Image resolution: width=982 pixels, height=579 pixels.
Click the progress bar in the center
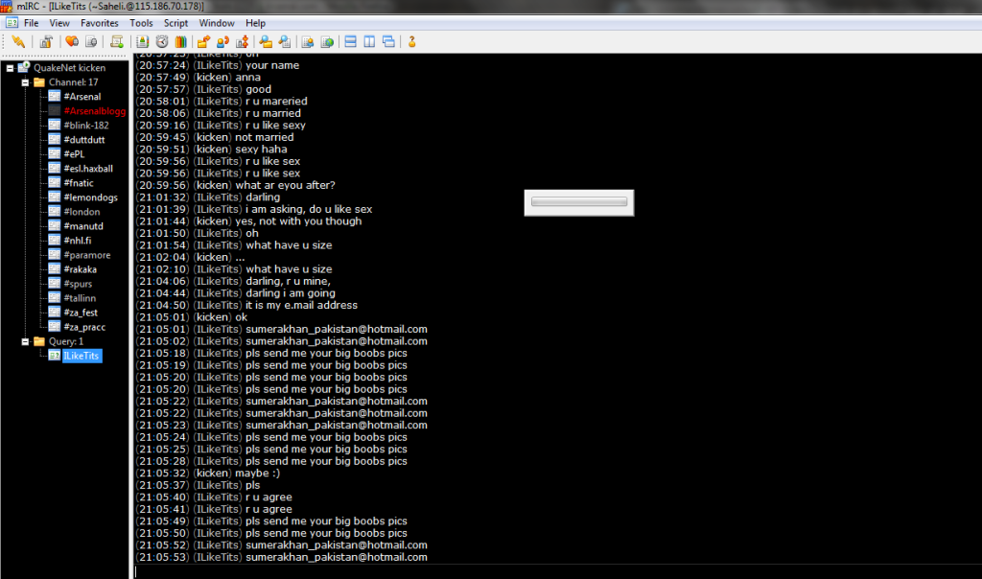click(x=579, y=202)
